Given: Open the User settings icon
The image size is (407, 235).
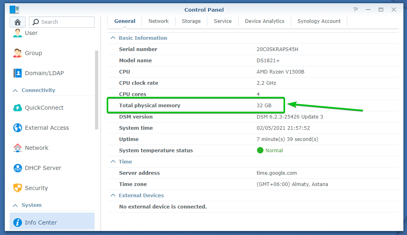Looking at the screenshot, I should [x=18, y=33].
